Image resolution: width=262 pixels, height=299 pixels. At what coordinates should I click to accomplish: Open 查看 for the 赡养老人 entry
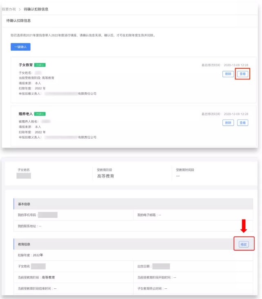(243, 123)
